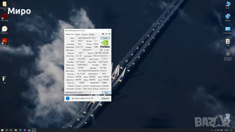
Task: Click the taskbar search icon
Action: pos(7,130)
